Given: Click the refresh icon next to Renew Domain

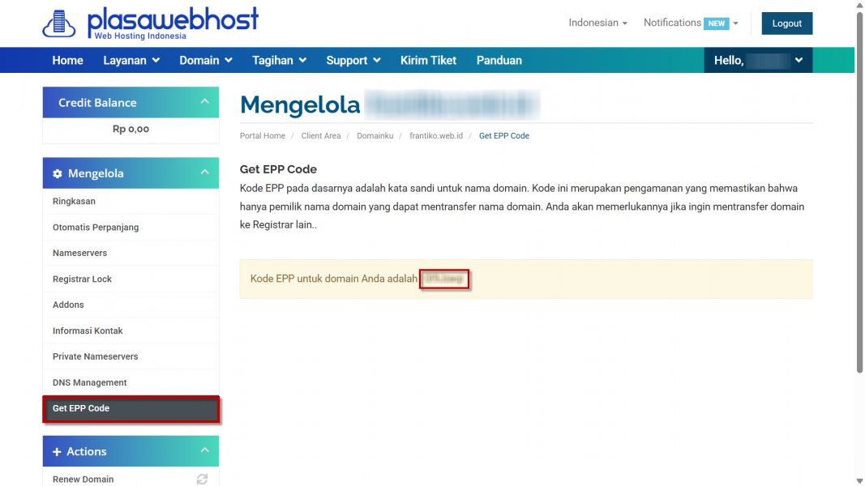Looking at the screenshot, I should click(x=202, y=480).
